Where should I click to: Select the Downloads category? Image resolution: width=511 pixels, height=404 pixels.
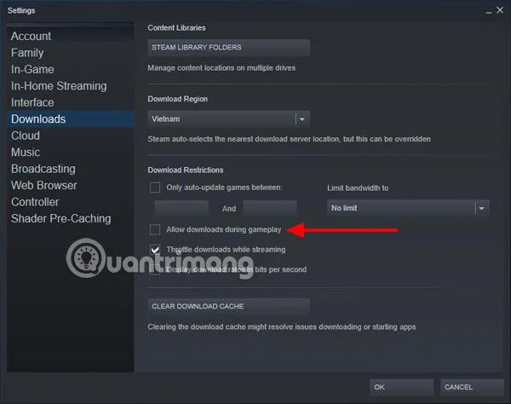(71, 119)
